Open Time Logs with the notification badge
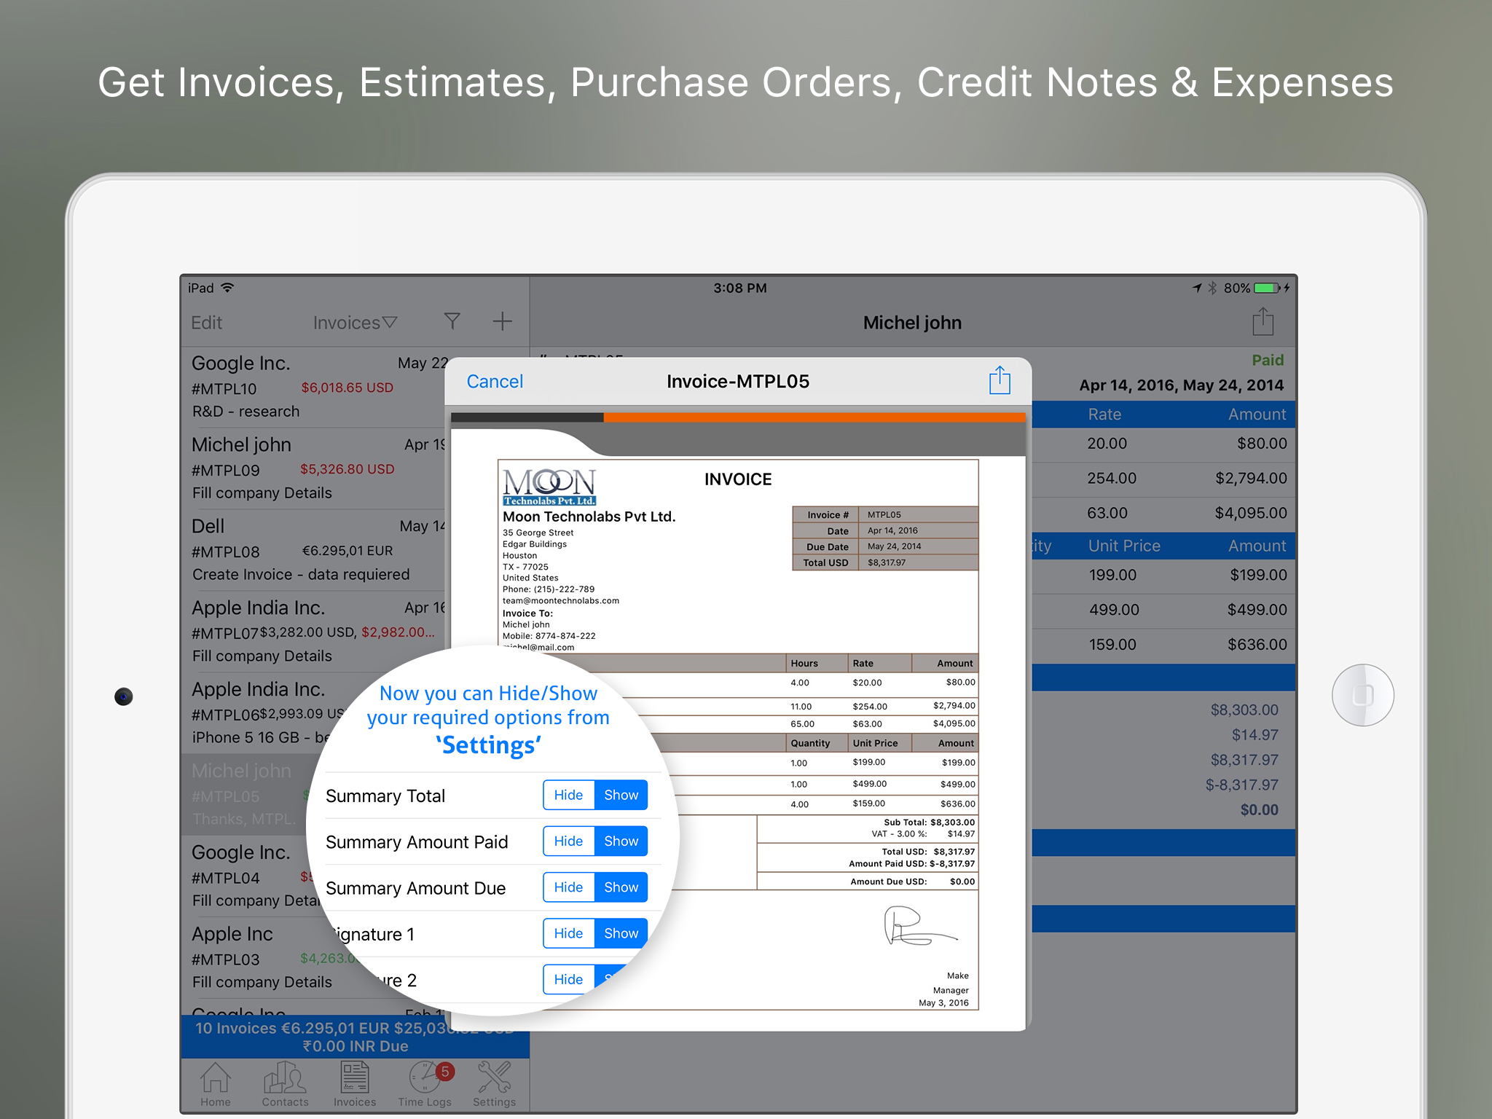Viewport: 1492px width, 1119px height. tap(424, 1083)
